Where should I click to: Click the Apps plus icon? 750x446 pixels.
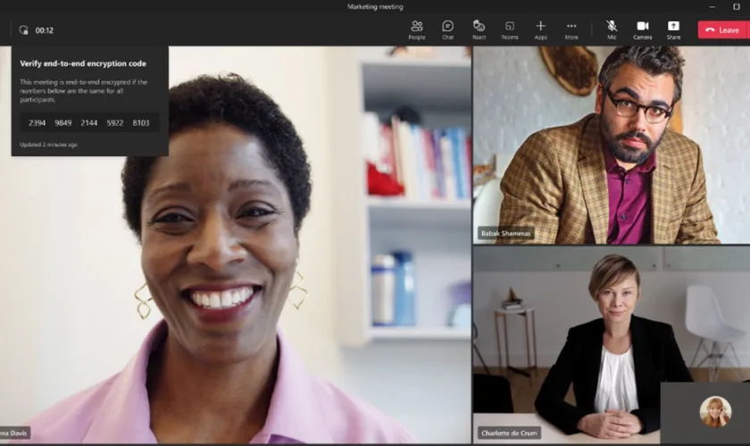click(x=540, y=29)
